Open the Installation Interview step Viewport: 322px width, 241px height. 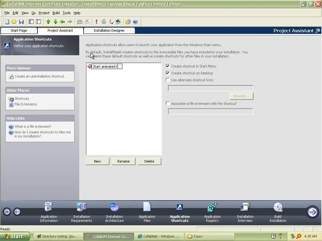point(245,212)
